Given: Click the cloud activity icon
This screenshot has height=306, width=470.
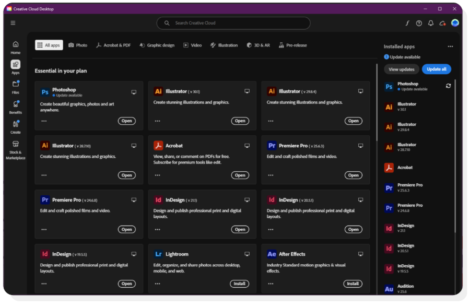Looking at the screenshot, I should click(442, 23).
